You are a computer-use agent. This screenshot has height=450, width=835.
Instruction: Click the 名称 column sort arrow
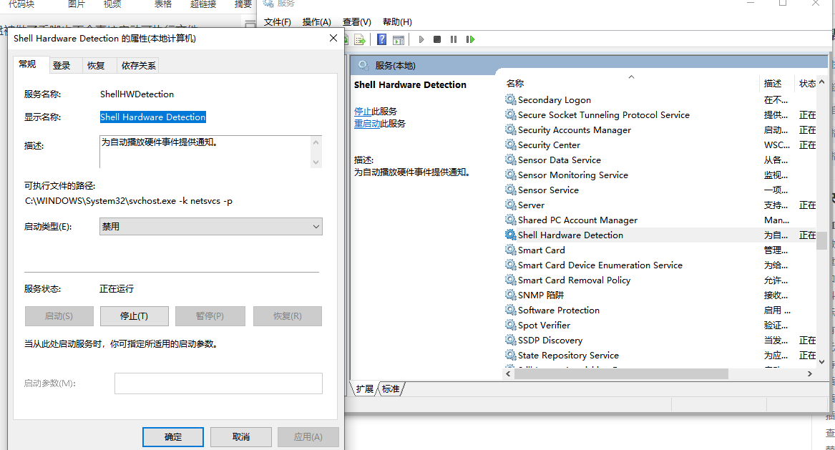[630, 76]
